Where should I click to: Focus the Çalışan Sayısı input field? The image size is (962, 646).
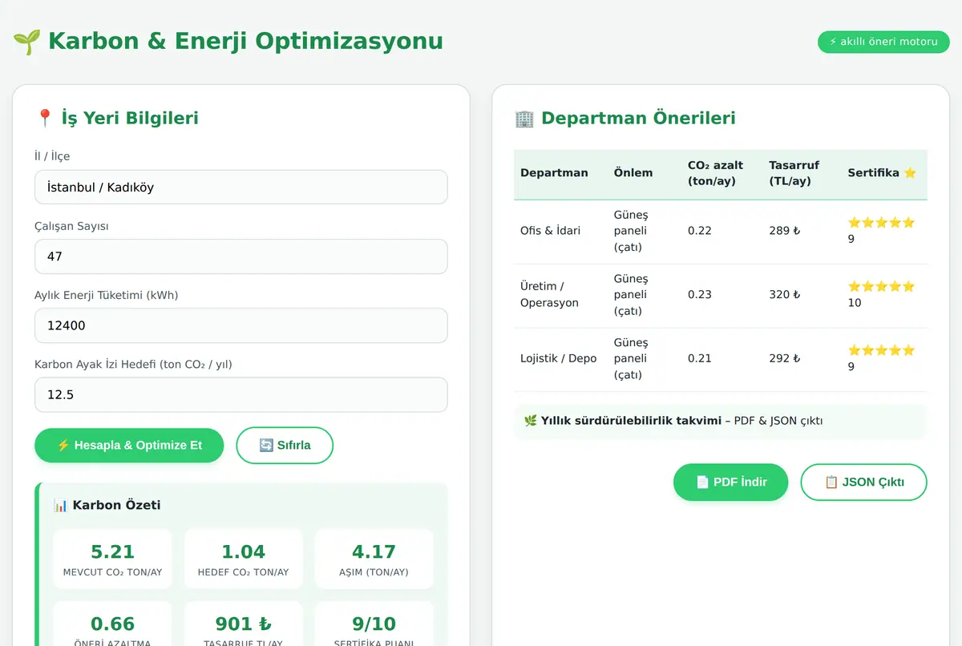(241, 256)
